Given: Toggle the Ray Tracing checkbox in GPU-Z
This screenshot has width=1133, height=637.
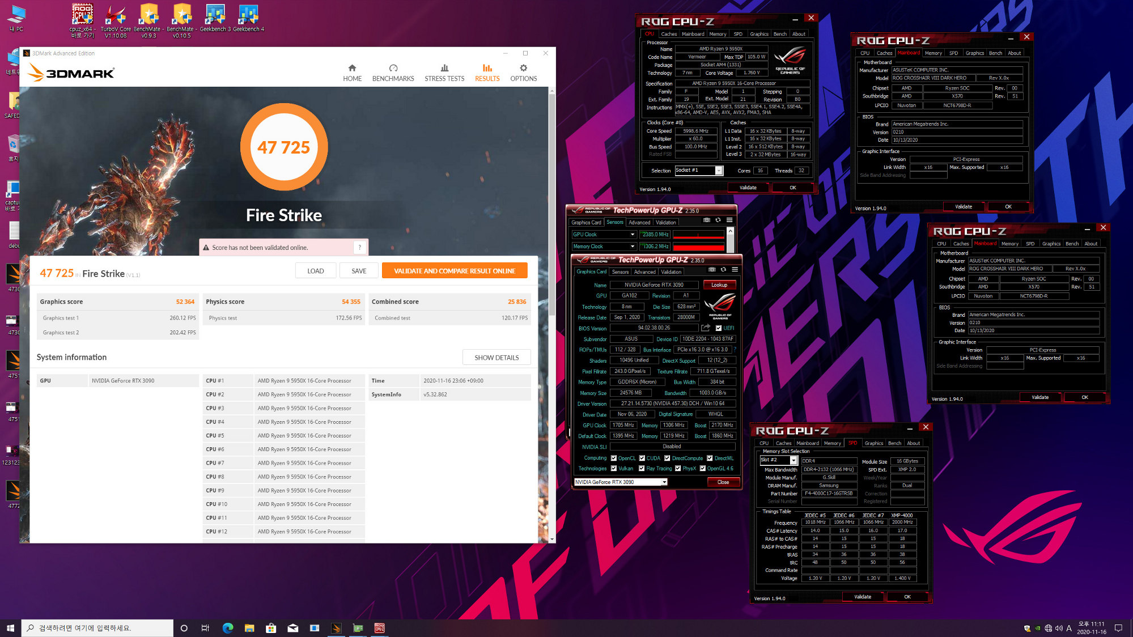Looking at the screenshot, I should click(x=642, y=468).
